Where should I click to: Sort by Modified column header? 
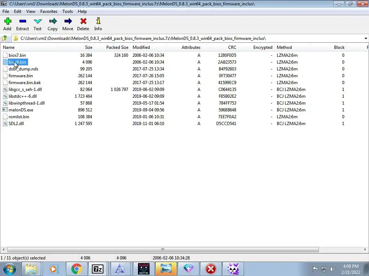(x=148, y=47)
